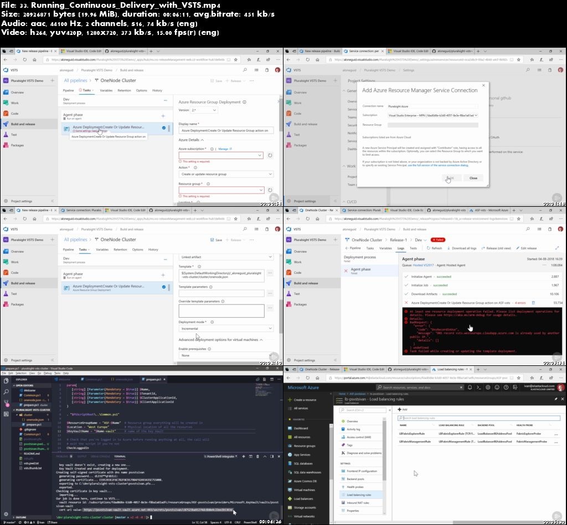The width and height of the screenshot is (567, 525).
Task: Focus the Search load balancing rules field
Action: [x=479, y=418]
